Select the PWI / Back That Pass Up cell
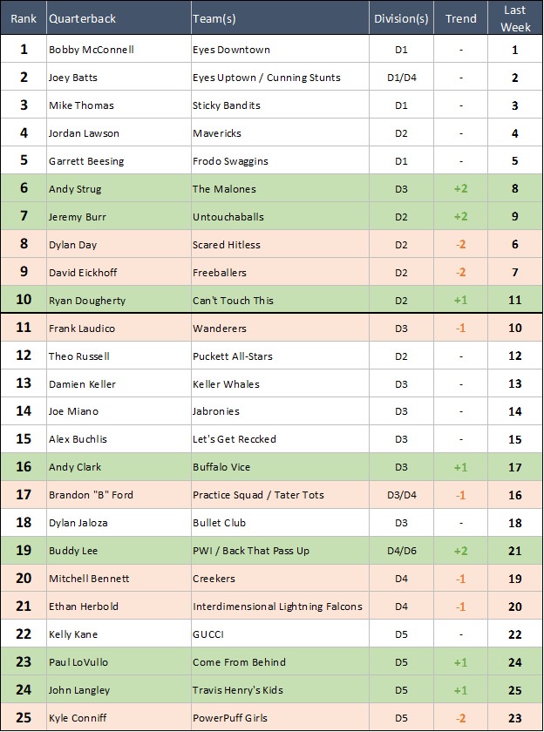The width and height of the screenshot is (544, 732). coord(251,551)
